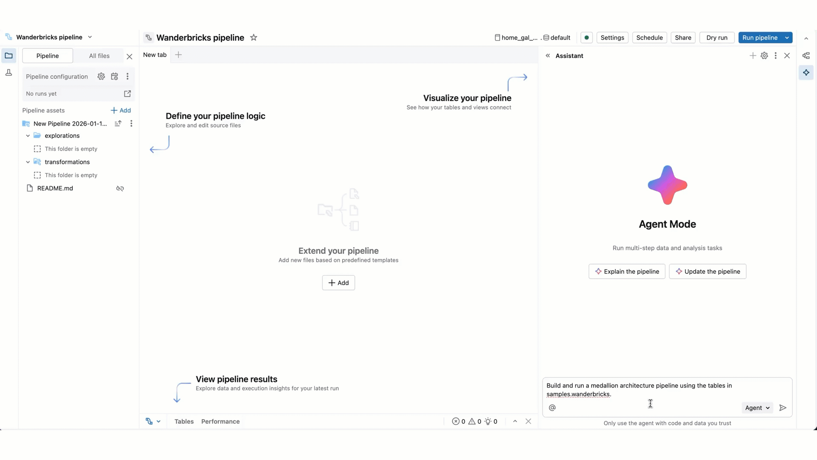
Task: Open run details via external link icon
Action: [x=127, y=94]
